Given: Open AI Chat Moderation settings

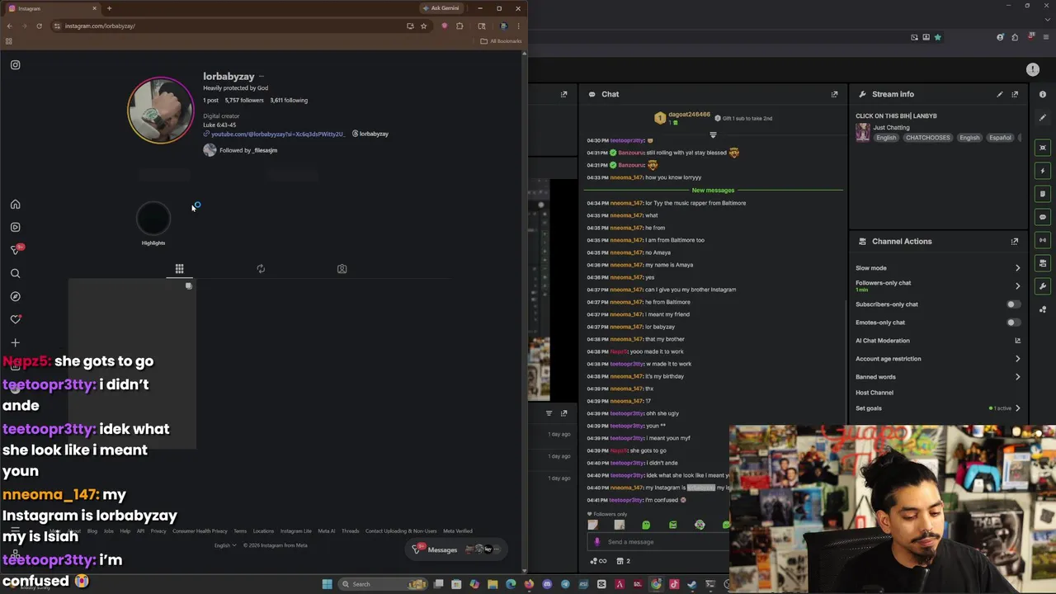Looking at the screenshot, I should [938, 341].
